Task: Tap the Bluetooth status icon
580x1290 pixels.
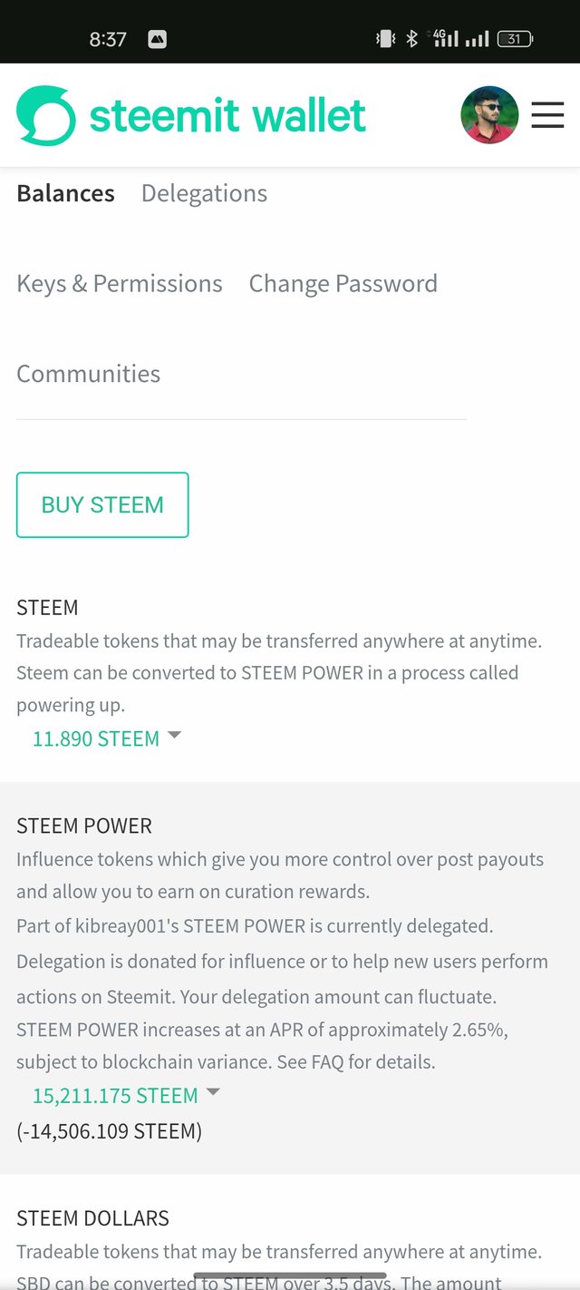Action: pyautogui.click(x=411, y=39)
